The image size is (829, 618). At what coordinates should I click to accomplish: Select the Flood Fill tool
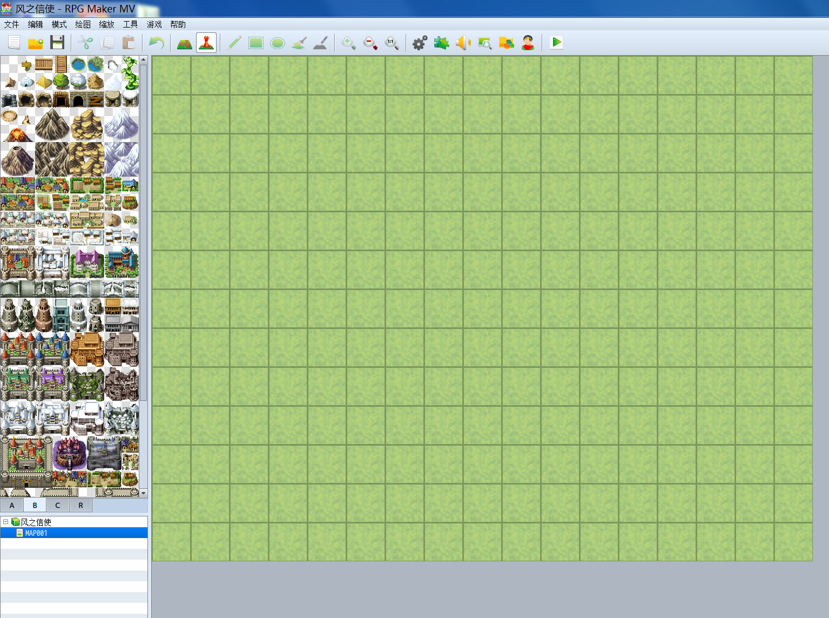(299, 43)
